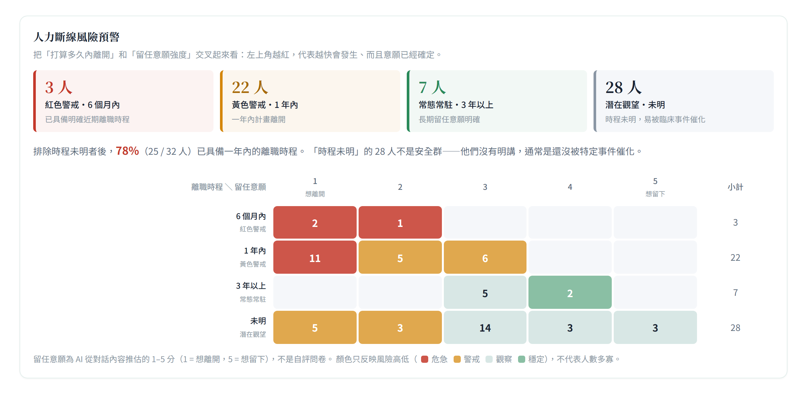This screenshot has height=394, width=807.
Task: Click the 離職時程＼留任意願 corner header
Action: pos(229,187)
